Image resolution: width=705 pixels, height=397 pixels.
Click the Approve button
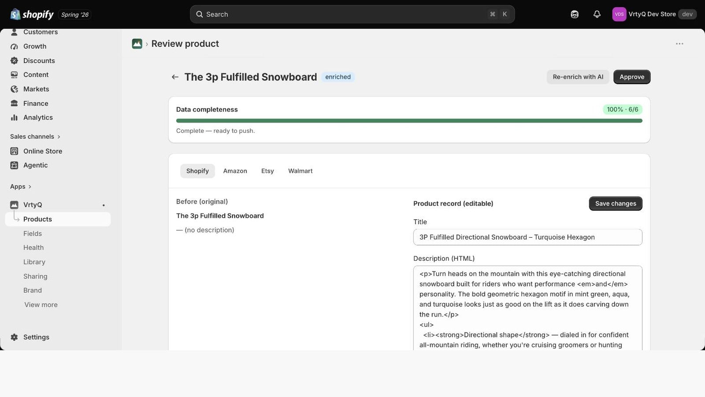[x=632, y=77]
